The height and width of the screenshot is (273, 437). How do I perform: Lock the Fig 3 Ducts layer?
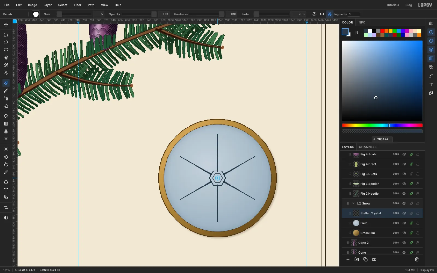[x=418, y=174]
